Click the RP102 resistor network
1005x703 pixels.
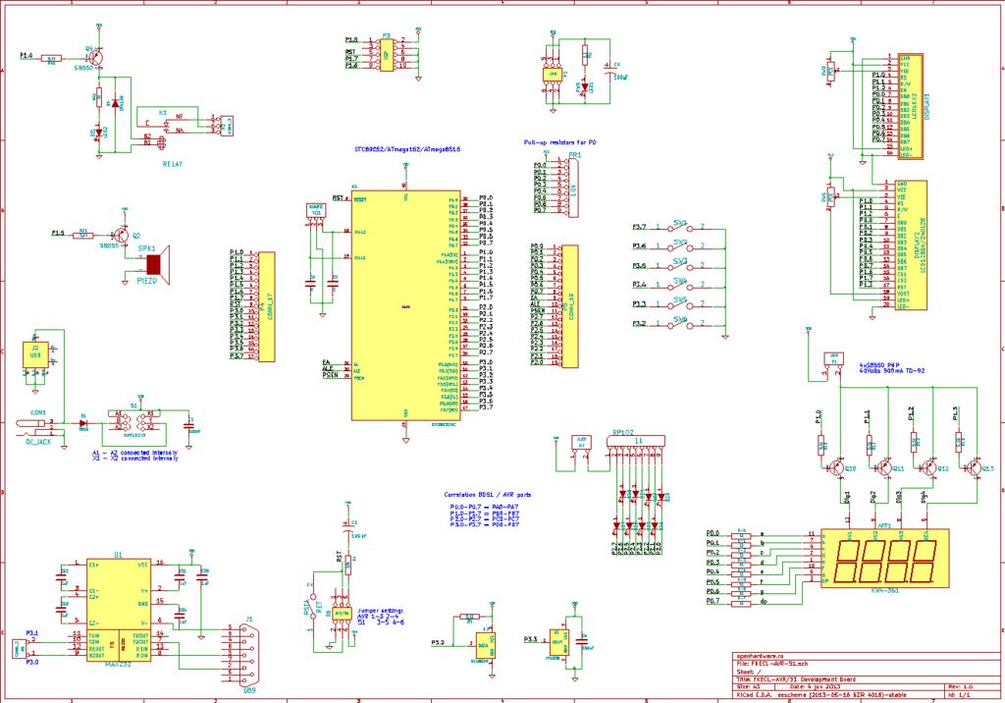[x=636, y=441]
